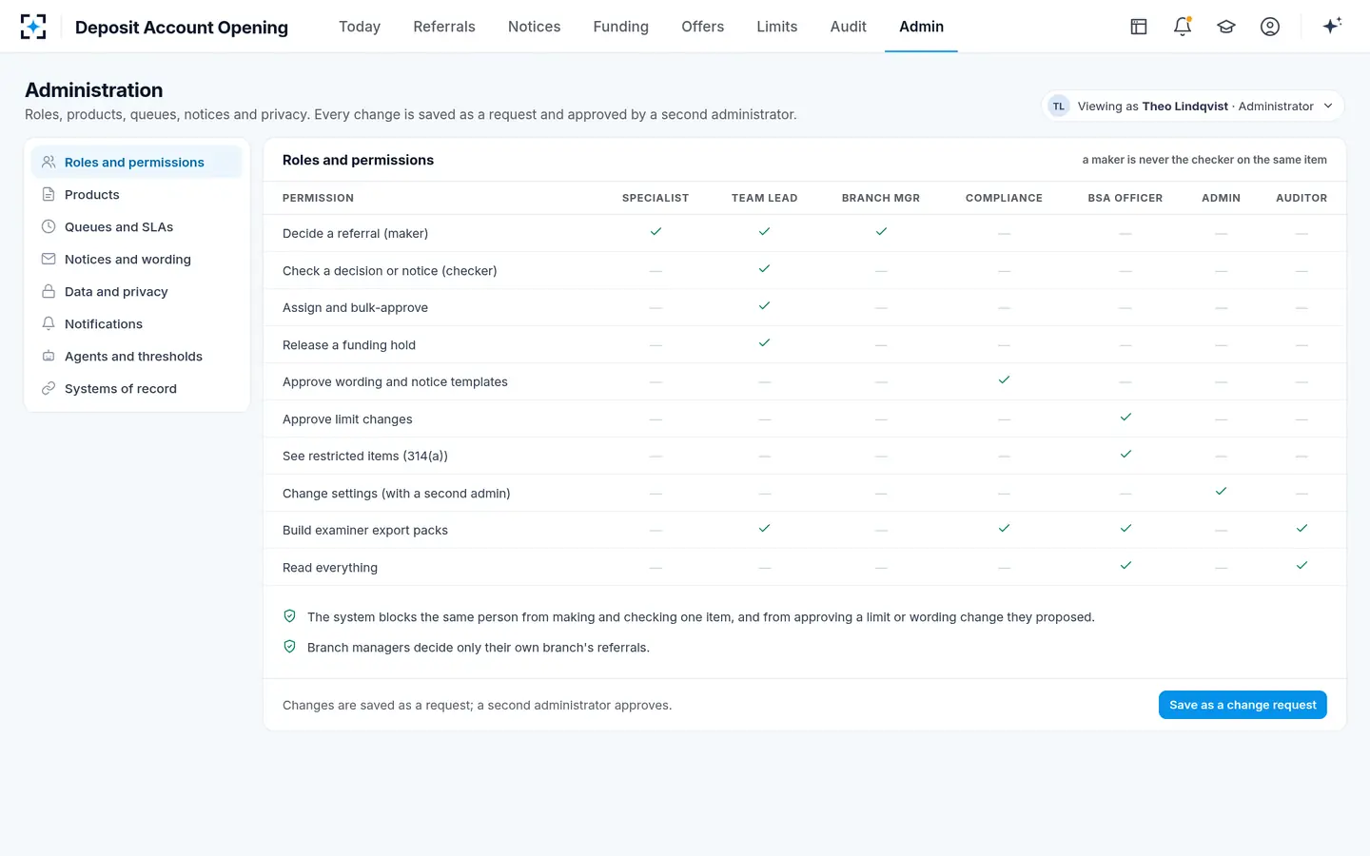
Task: Click the robot icon for Agents and thresholds
Action: (x=49, y=356)
